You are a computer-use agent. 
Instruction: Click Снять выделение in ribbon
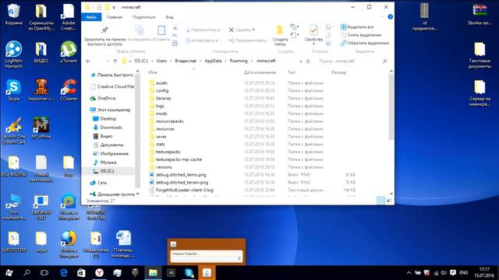pyautogui.click(x=361, y=35)
